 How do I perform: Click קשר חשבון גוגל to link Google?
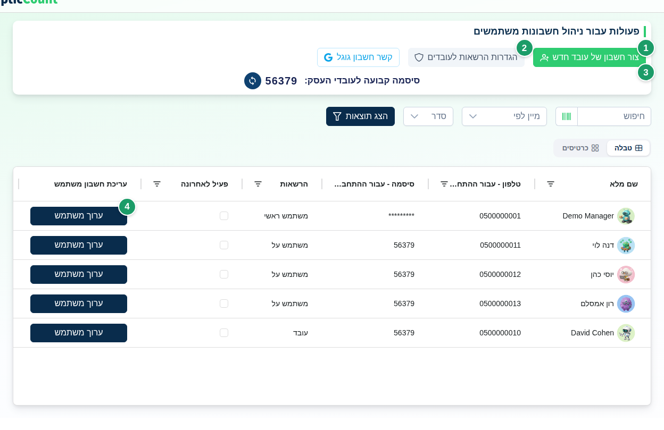358,57
